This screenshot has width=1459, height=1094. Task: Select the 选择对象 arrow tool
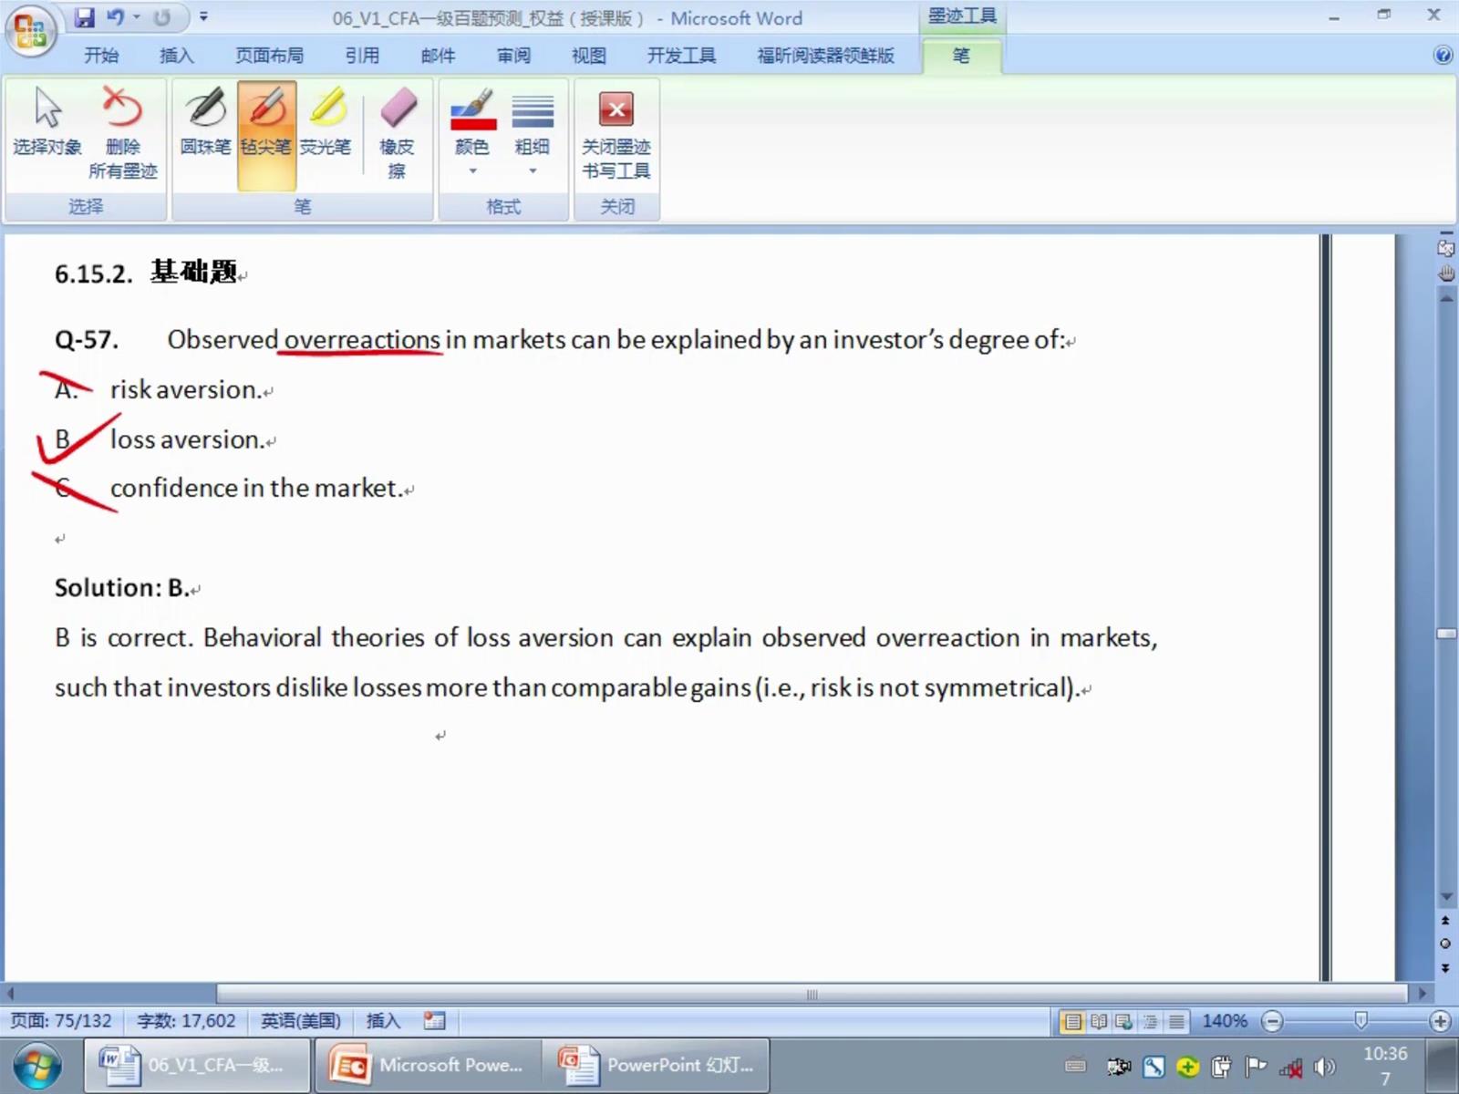point(47,123)
